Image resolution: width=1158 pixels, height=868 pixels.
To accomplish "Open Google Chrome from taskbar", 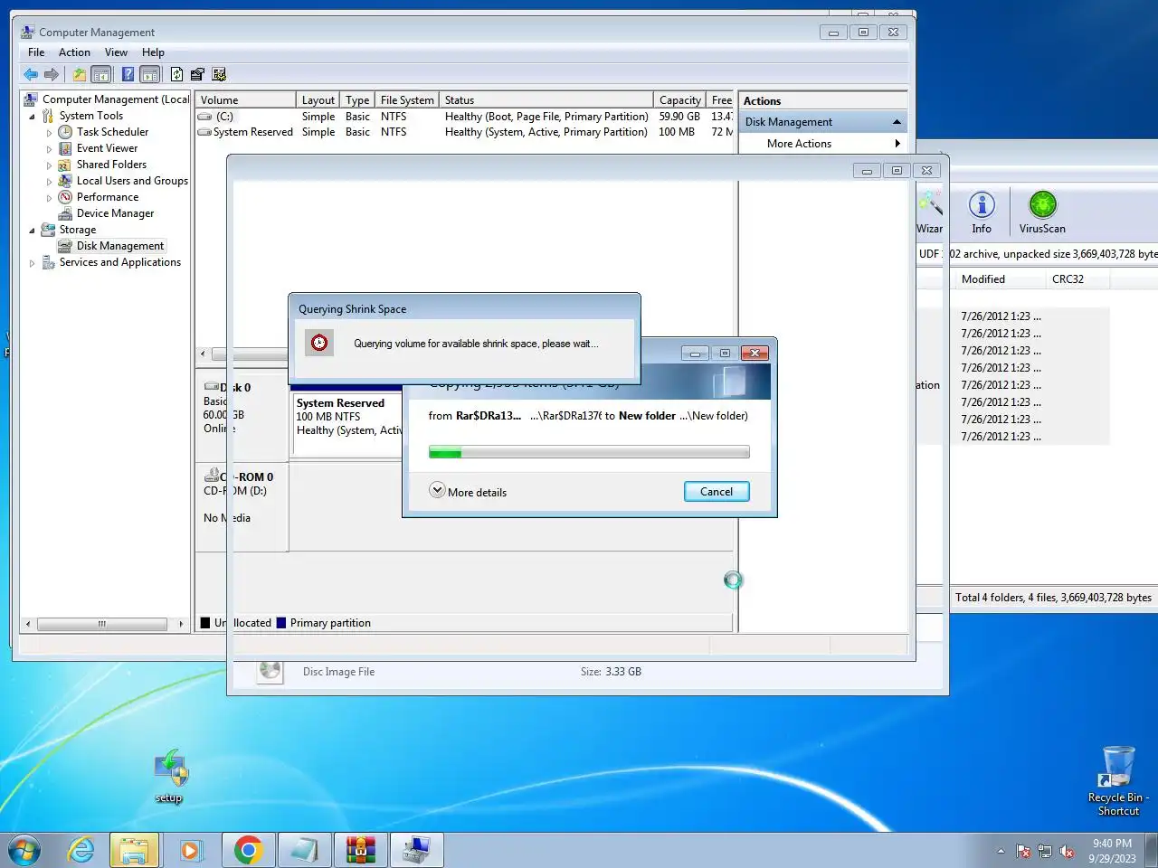I will (x=248, y=850).
